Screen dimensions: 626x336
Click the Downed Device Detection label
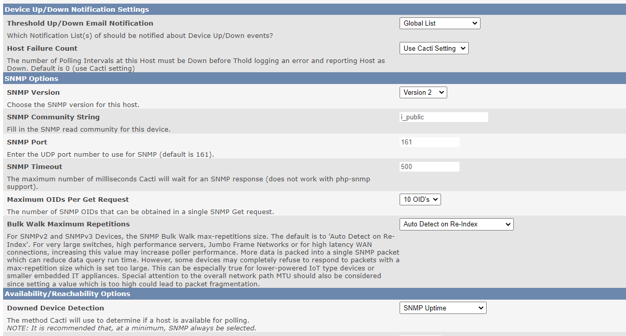point(55,308)
